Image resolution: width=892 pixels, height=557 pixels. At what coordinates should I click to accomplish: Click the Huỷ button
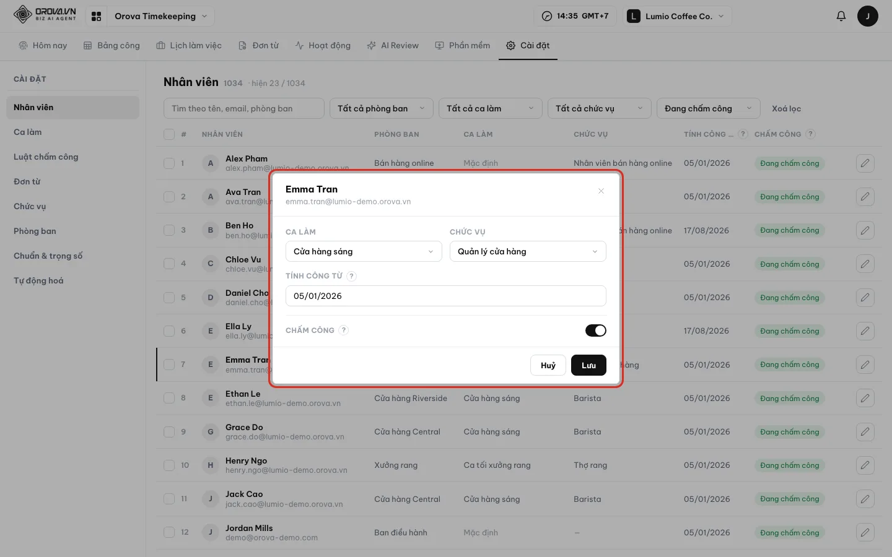(548, 365)
